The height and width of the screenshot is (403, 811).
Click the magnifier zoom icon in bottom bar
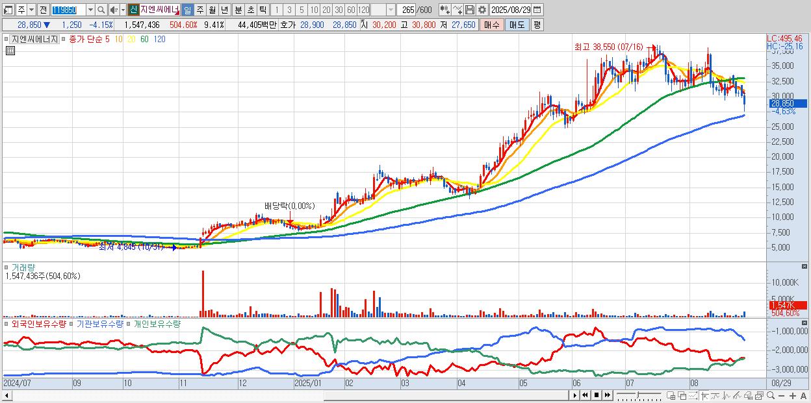[770, 395]
